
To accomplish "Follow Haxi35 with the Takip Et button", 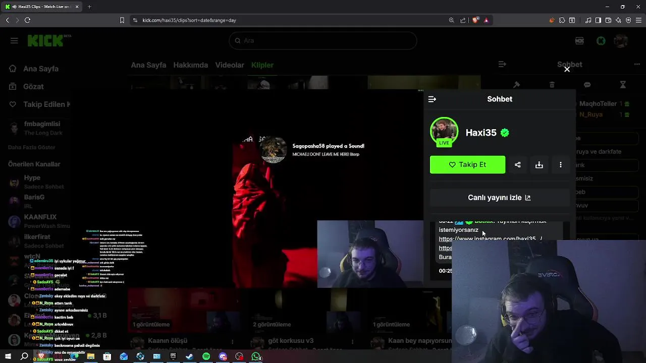I will pyautogui.click(x=467, y=164).
